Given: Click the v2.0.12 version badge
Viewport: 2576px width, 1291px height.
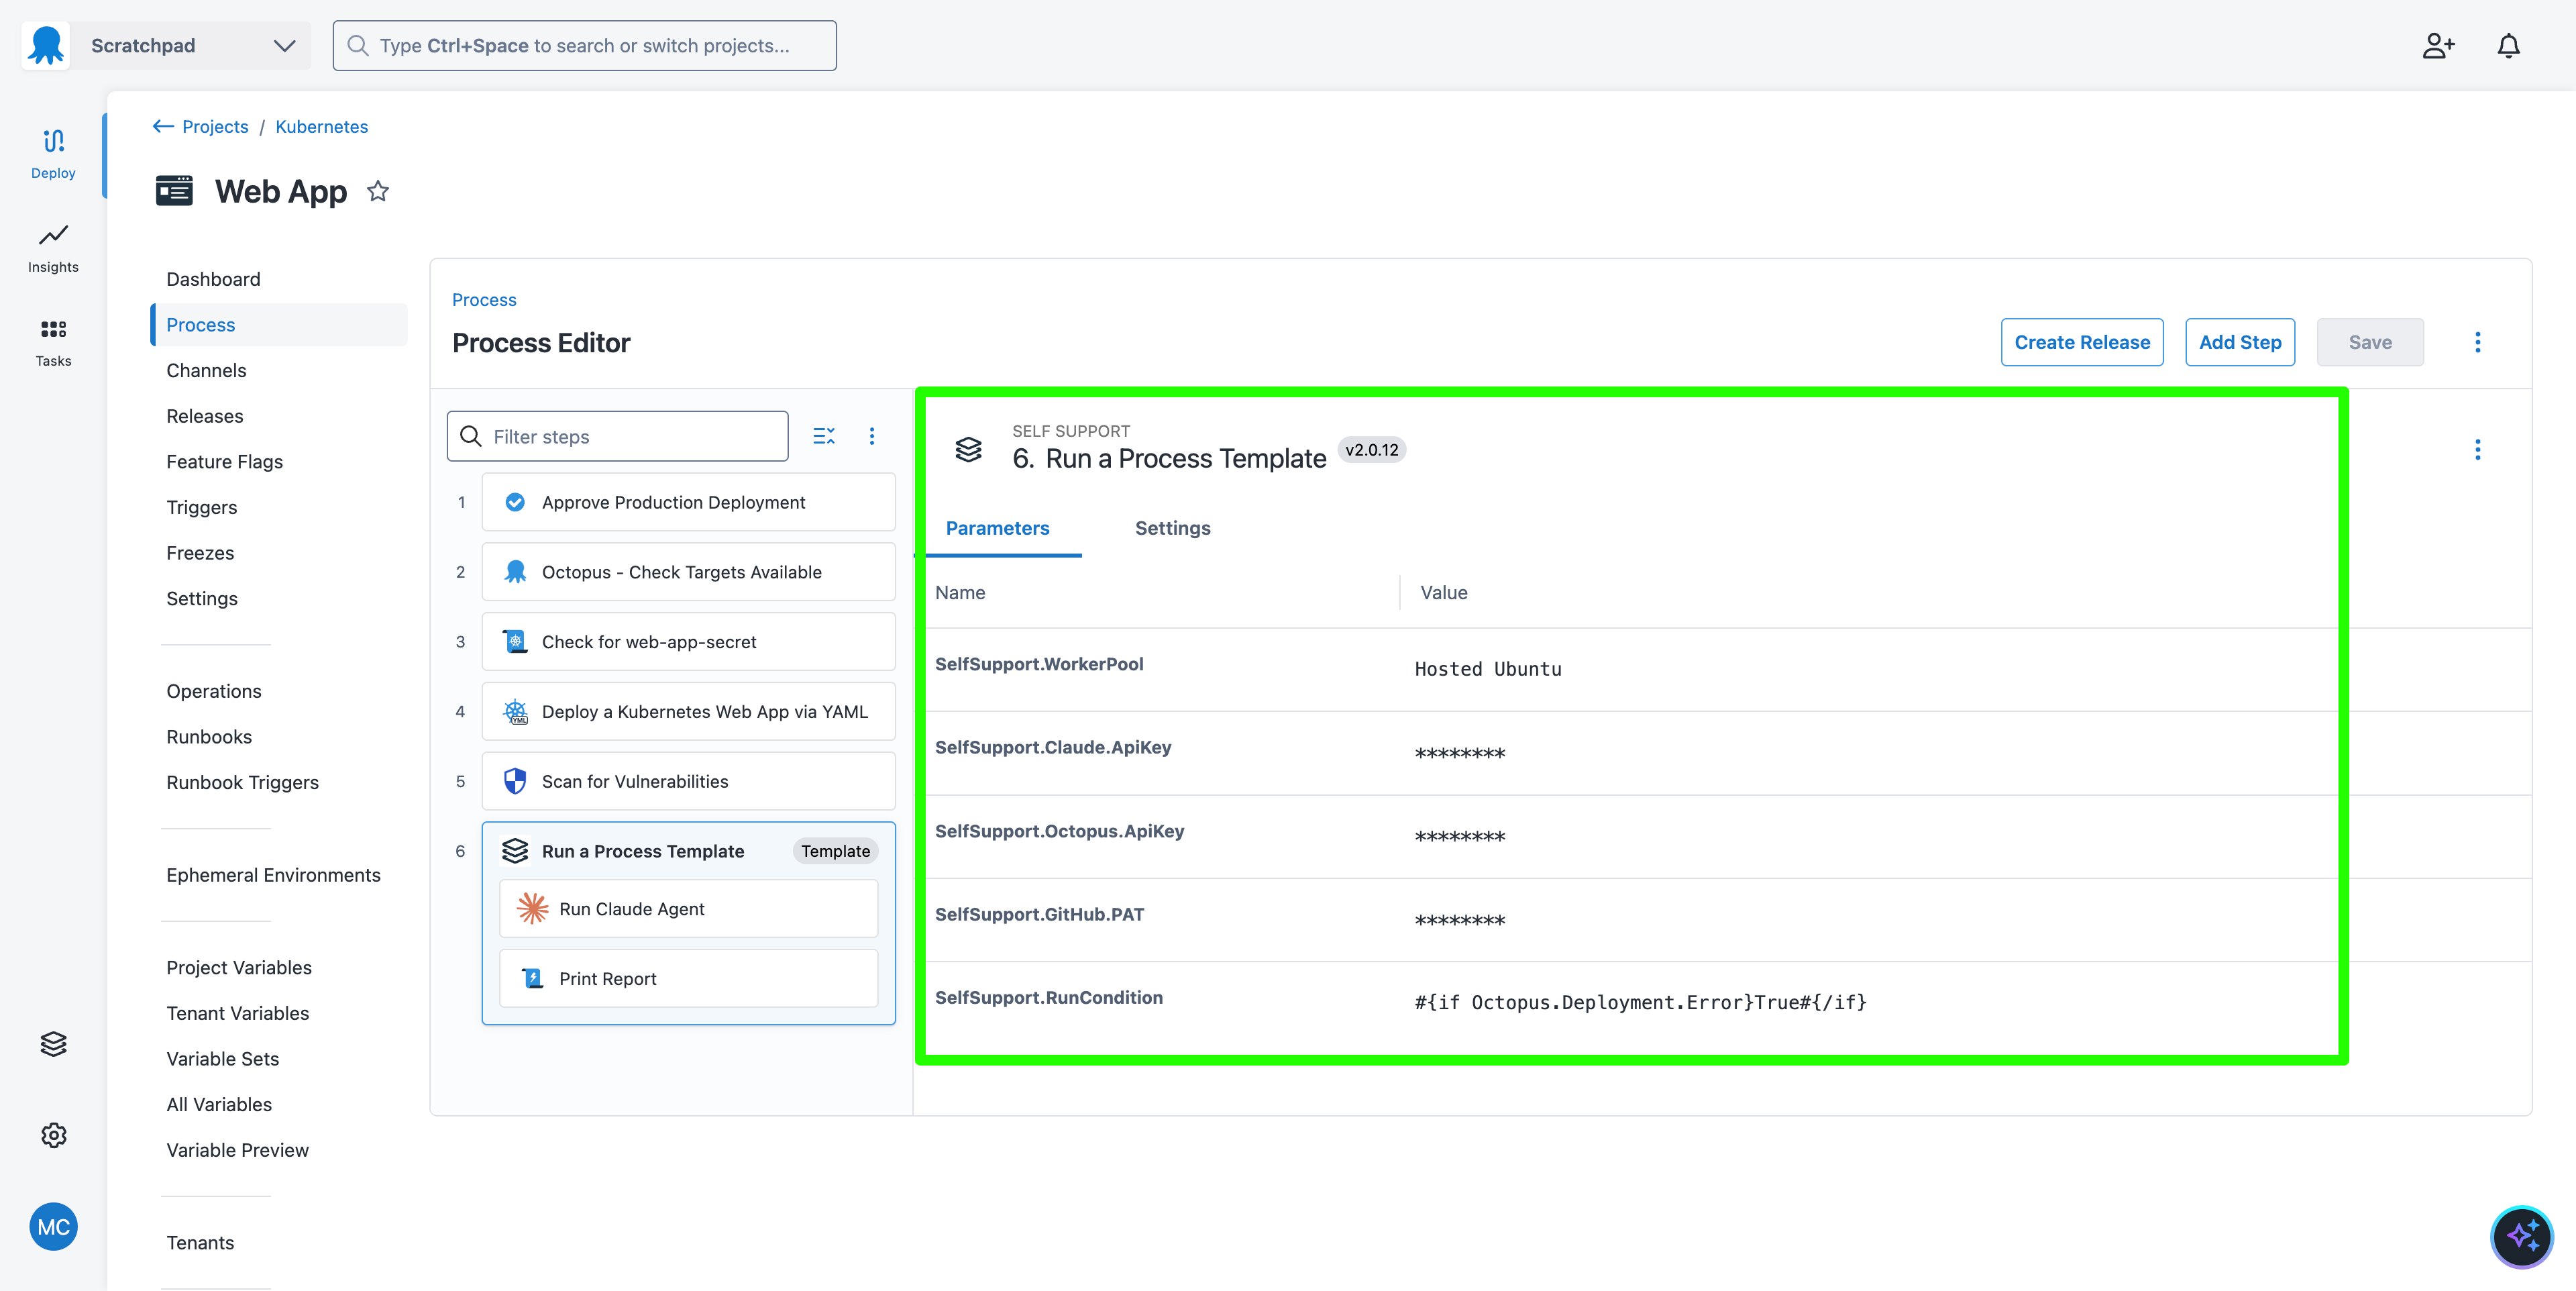Looking at the screenshot, I should (1372, 450).
